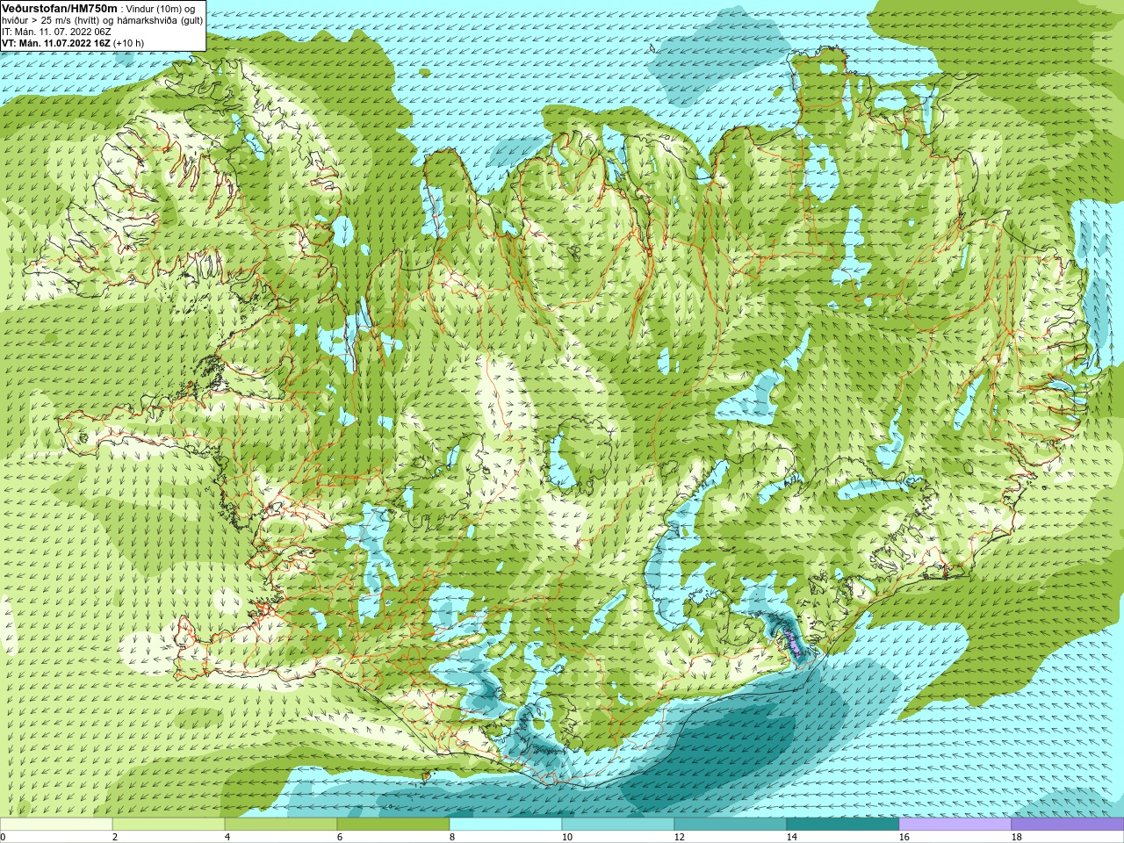Viewport: 1124px width, 843px height.
Task: Click the 2–4 m/s light green legend swatch
Action: (x=169, y=825)
